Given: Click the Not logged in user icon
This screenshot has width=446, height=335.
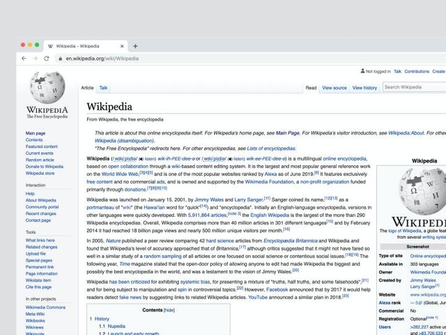Looking at the screenshot, I should [x=362, y=71].
